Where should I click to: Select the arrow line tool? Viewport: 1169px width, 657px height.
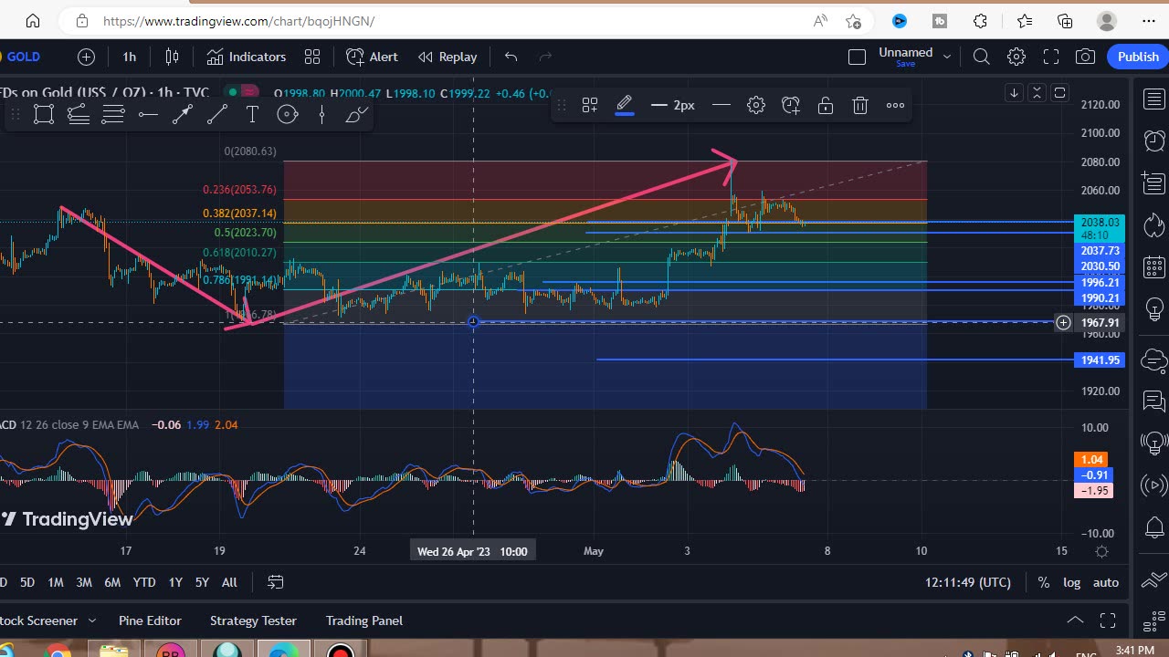click(x=183, y=114)
